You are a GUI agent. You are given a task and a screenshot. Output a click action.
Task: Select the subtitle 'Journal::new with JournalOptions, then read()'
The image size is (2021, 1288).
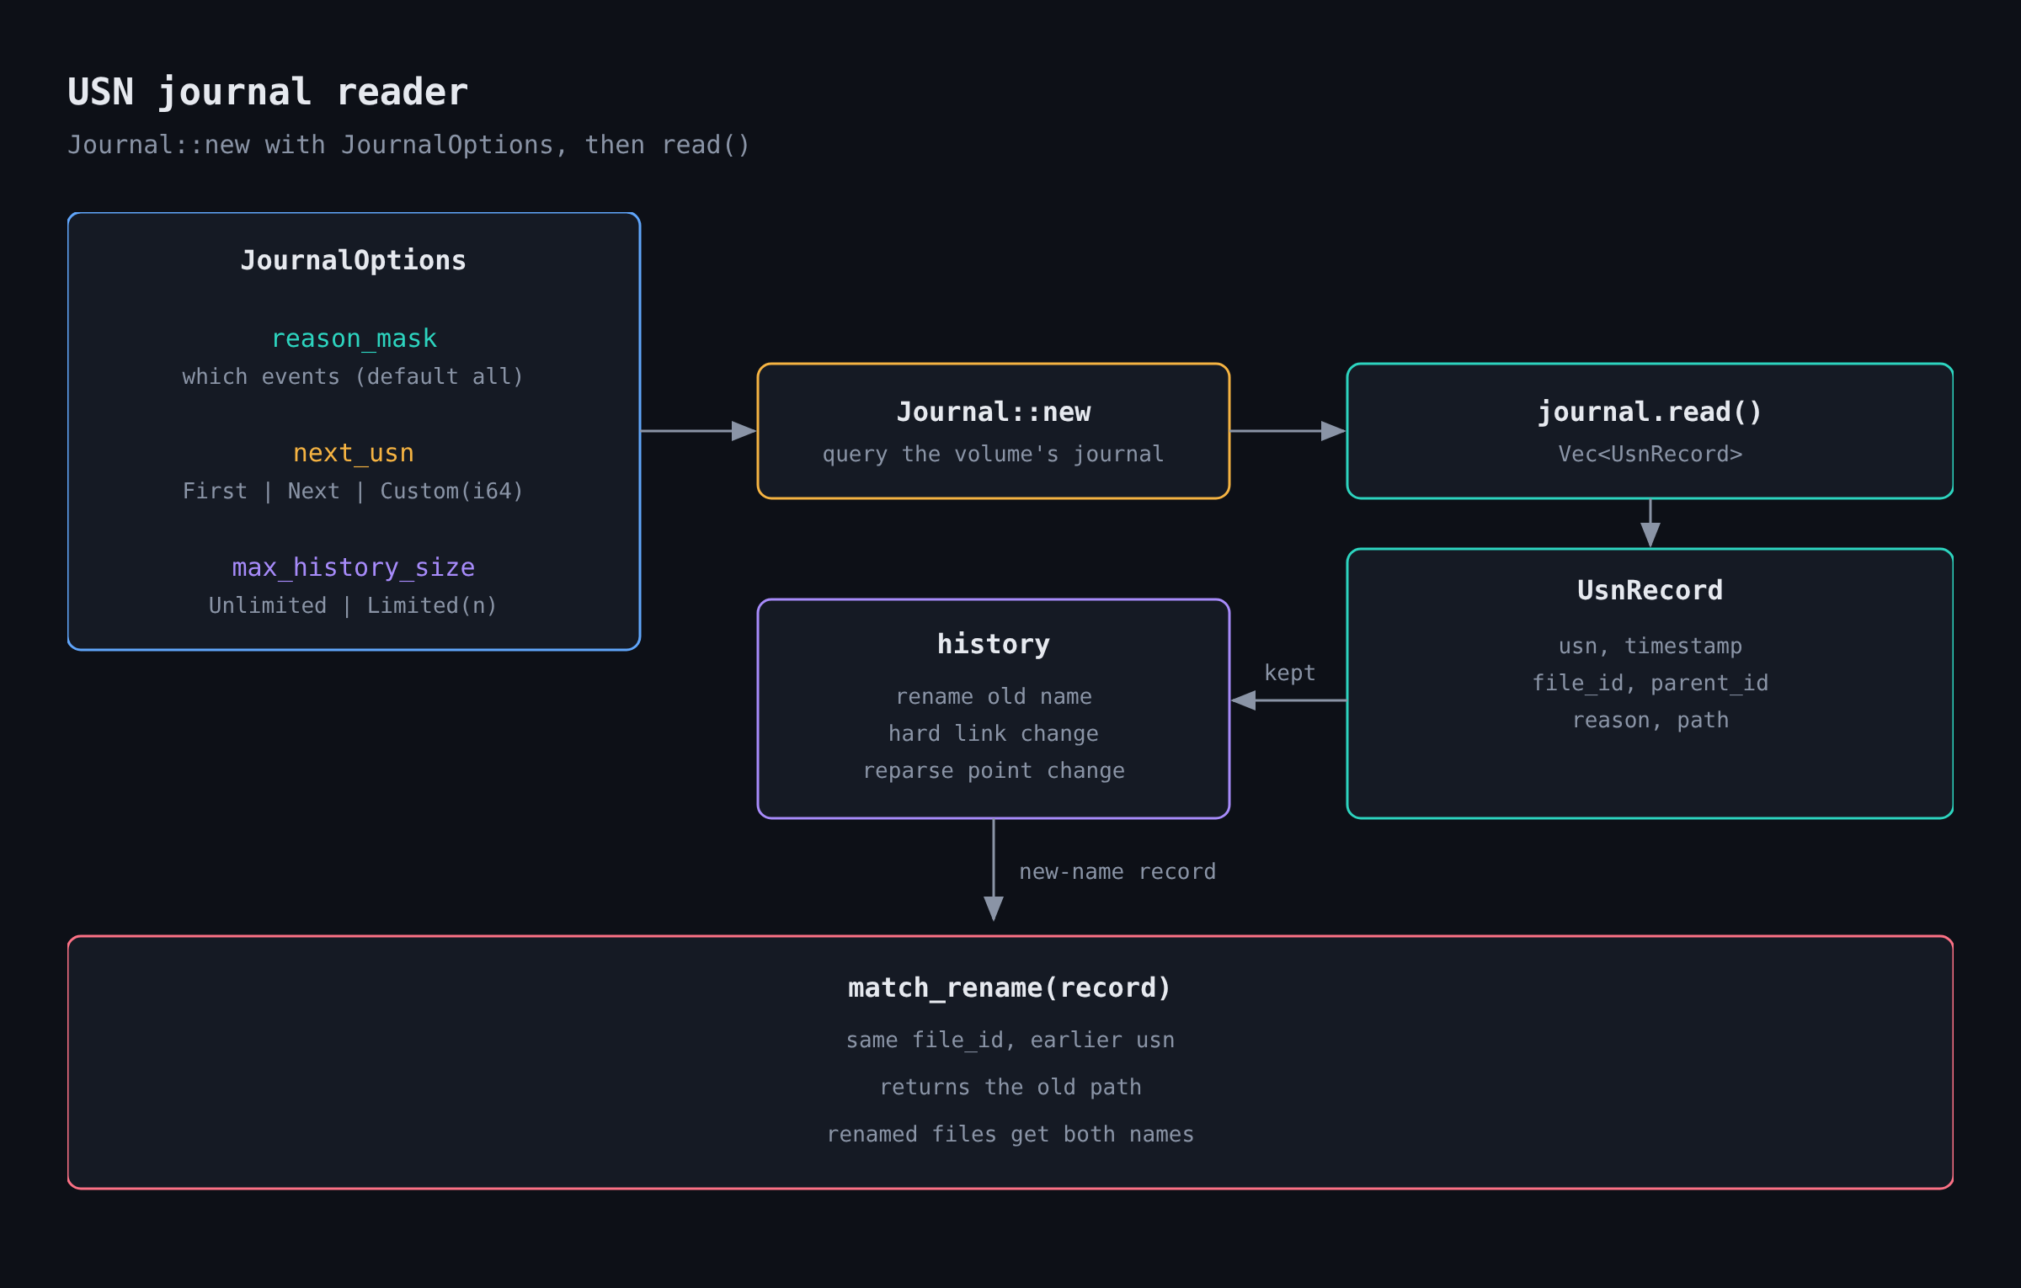408,145
